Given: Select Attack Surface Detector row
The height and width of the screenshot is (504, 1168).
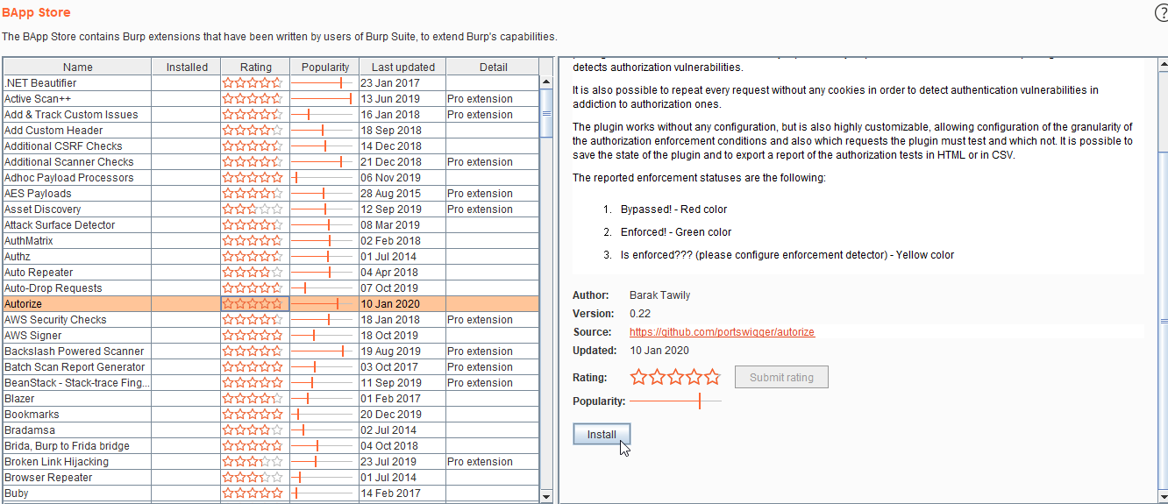Looking at the screenshot, I should [270, 224].
